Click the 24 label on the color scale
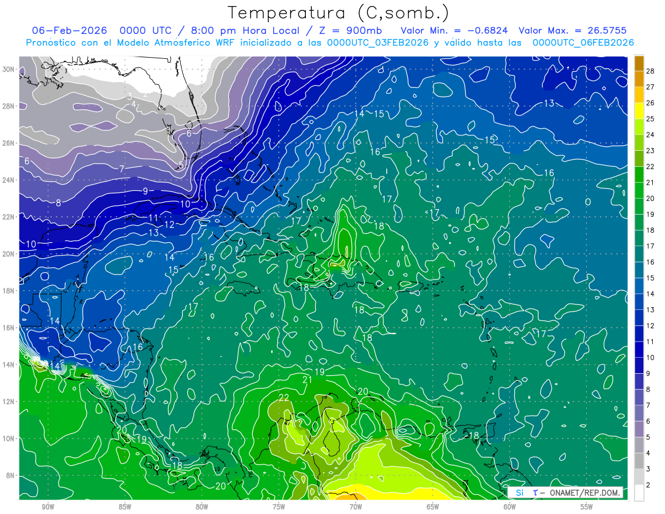 click(651, 135)
